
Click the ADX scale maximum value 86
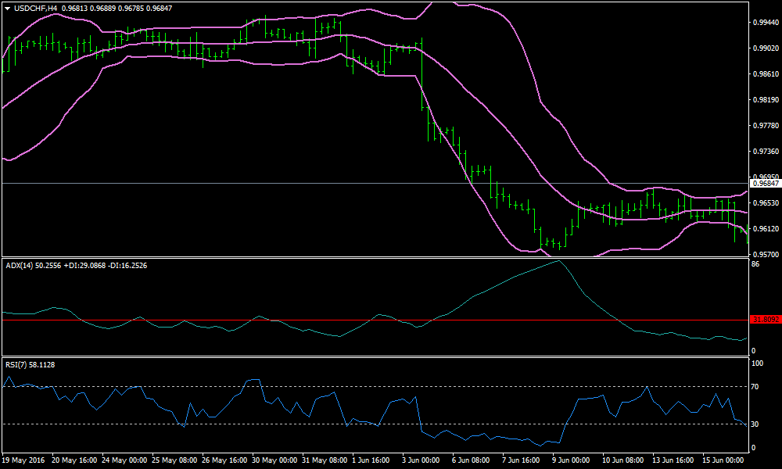(x=756, y=266)
